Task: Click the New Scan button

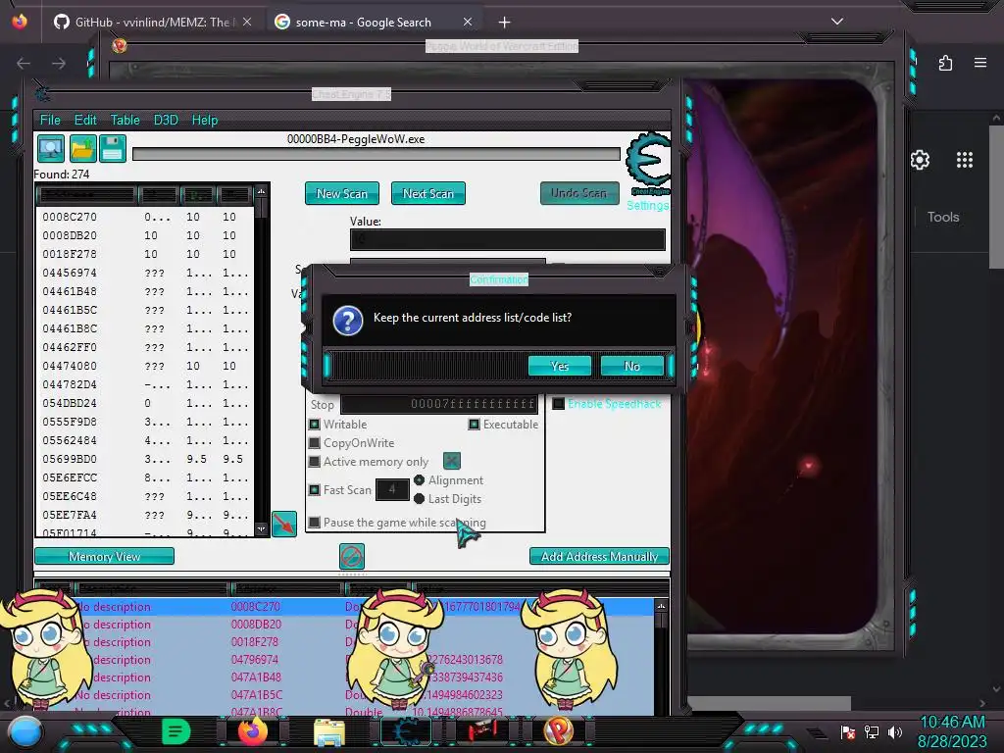Action: pyautogui.click(x=342, y=193)
